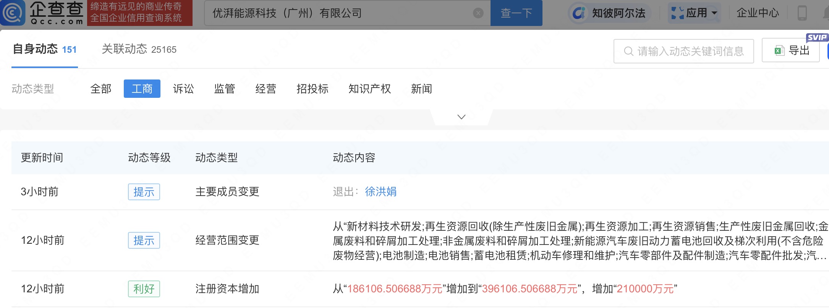The height and width of the screenshot is (308, 829).
Task: Click the 查一下 search button
Action: coord(517,13)
